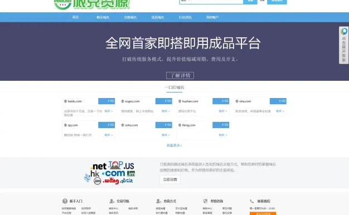Click ¥100 price tag on sogou.com

[x=163, y=101]
